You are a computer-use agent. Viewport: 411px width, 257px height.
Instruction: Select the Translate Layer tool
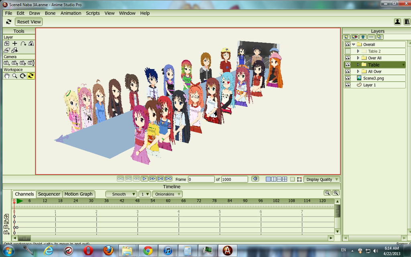[6, 43]
